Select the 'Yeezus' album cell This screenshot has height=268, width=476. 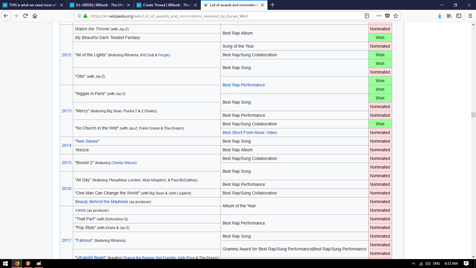[147, 150]
